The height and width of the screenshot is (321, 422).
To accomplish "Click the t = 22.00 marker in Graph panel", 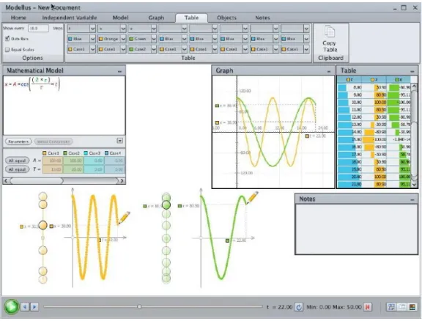I will (316, 136).
